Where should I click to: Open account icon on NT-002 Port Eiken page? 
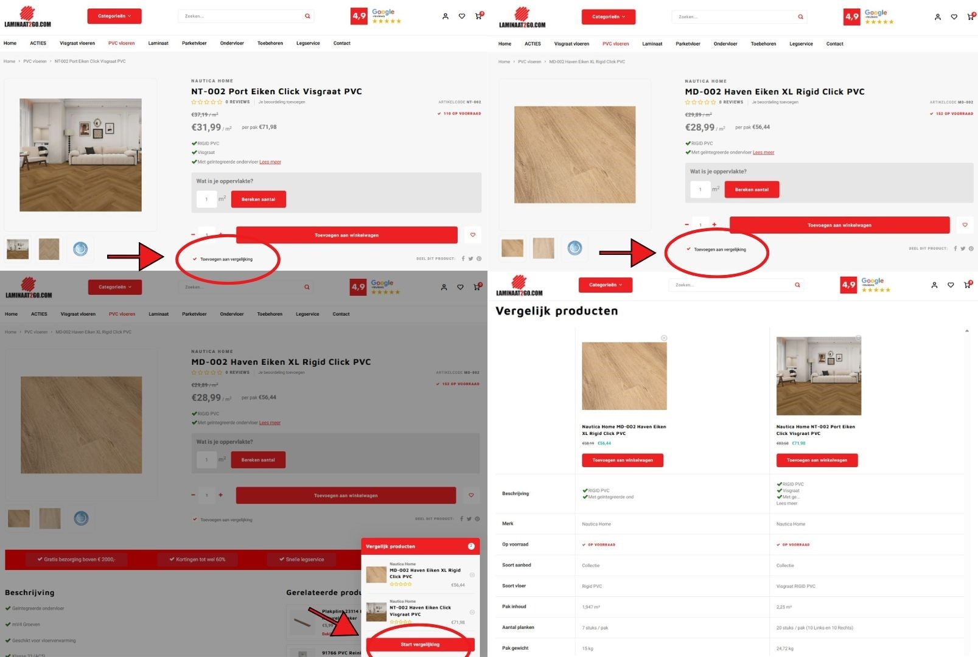click(x=445, y=16)
